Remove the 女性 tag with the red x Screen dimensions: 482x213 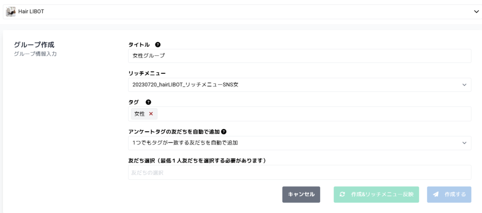[151, 114]
